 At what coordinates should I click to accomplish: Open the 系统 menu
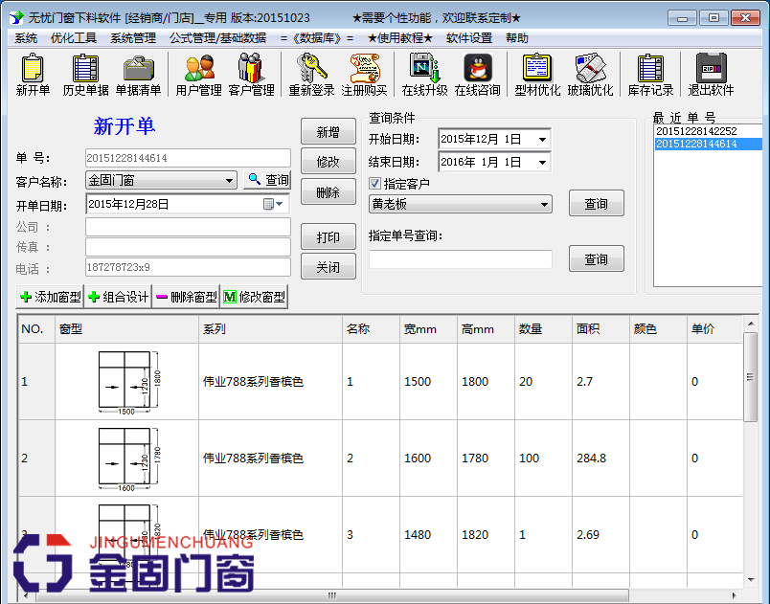click(20, 38)
